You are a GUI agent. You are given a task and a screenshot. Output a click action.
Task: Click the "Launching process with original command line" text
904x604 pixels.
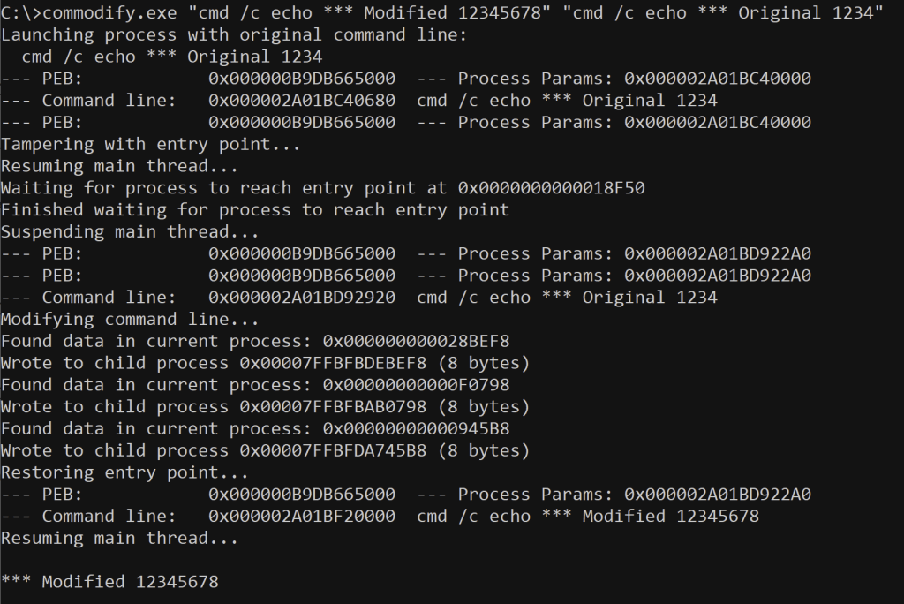(234, 34)
